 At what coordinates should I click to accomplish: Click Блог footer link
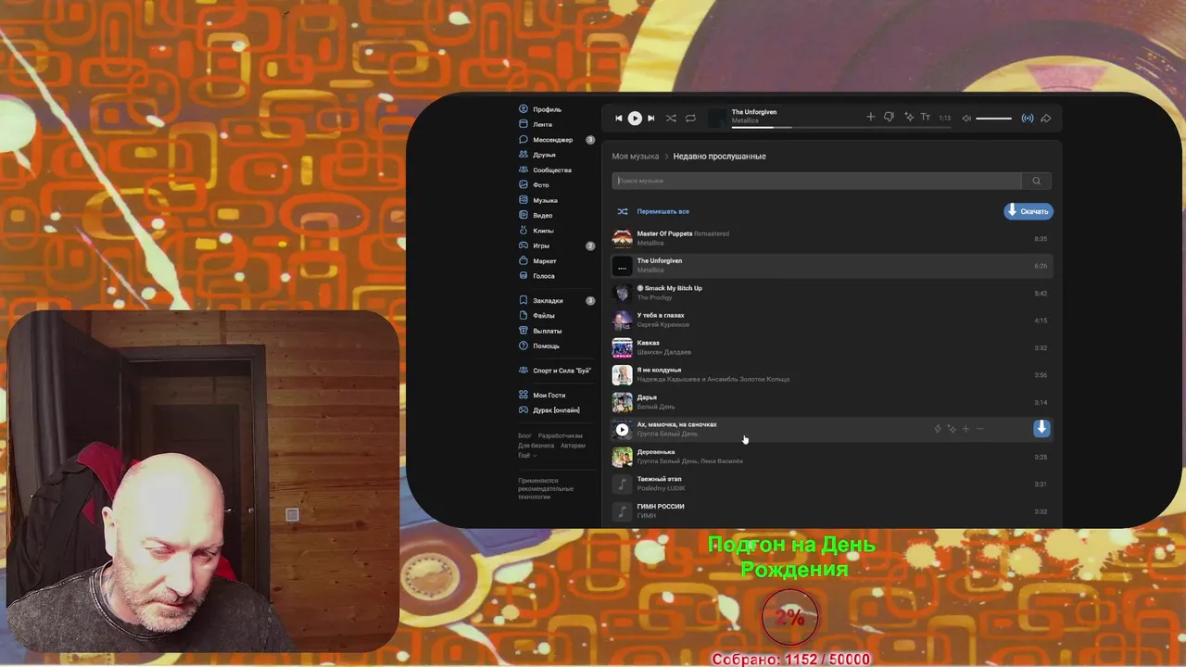524,435
